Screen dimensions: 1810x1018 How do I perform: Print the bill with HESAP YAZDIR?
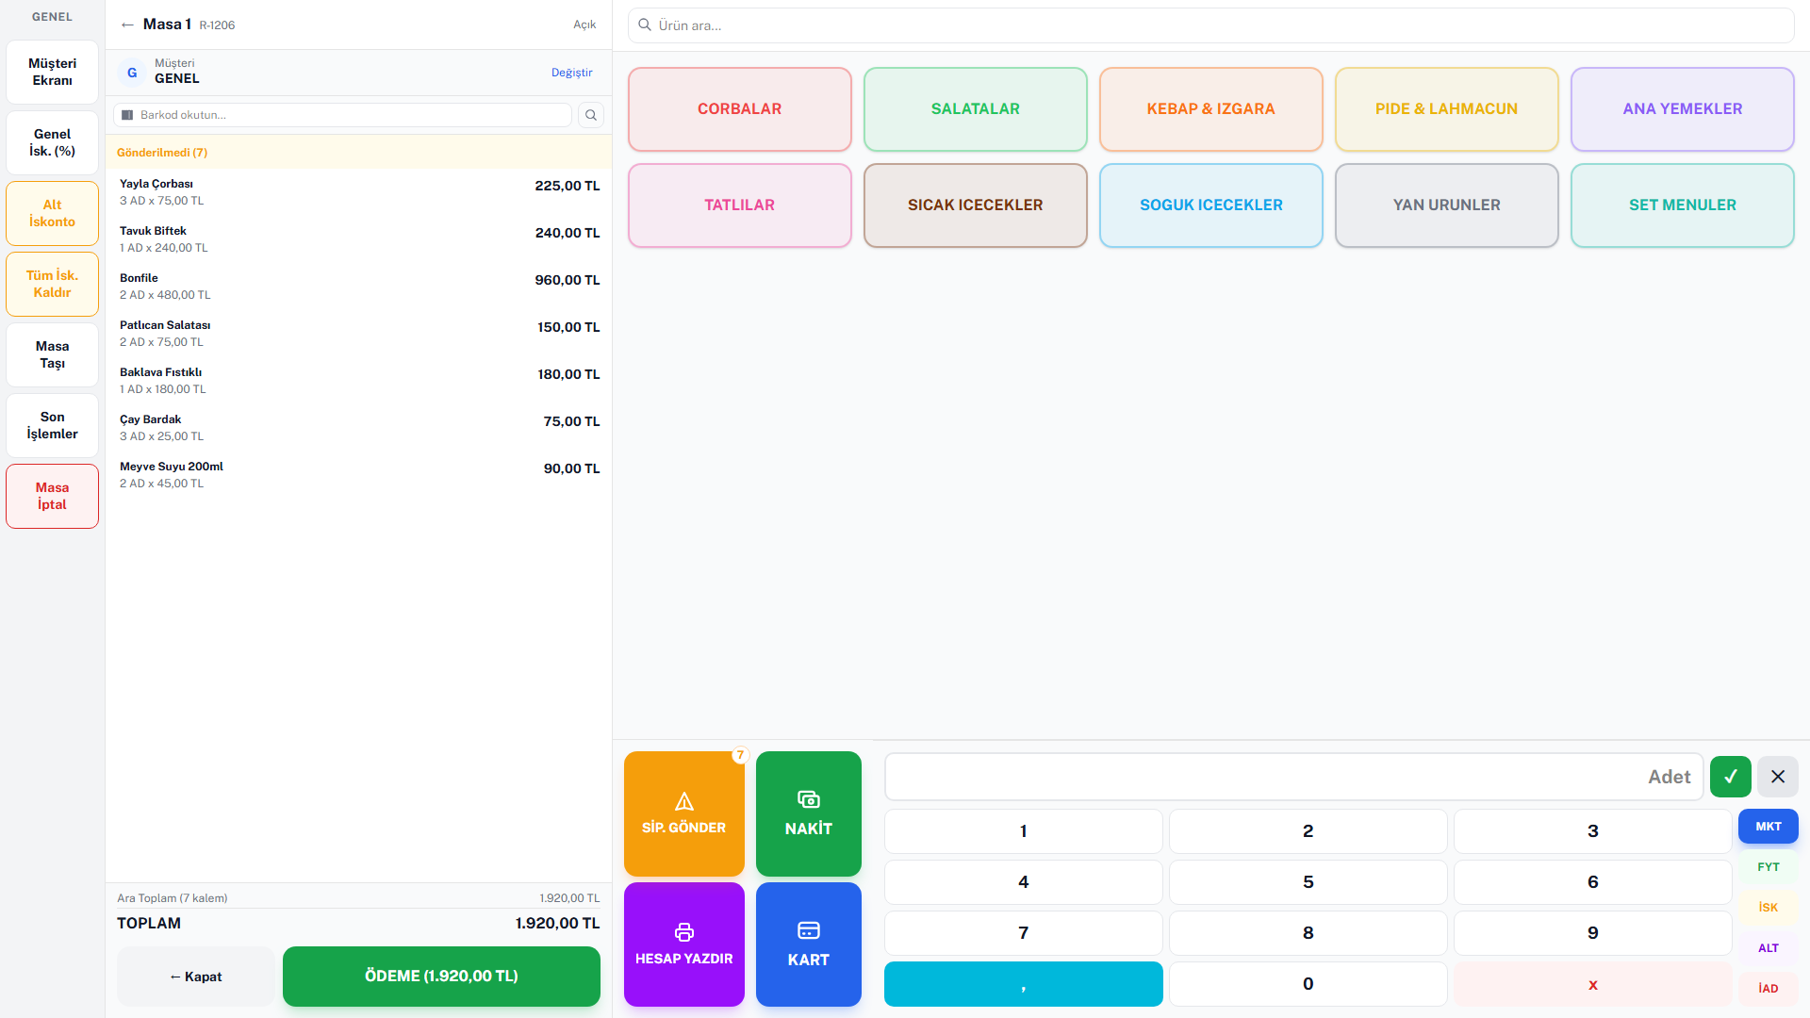coord(684,944)
